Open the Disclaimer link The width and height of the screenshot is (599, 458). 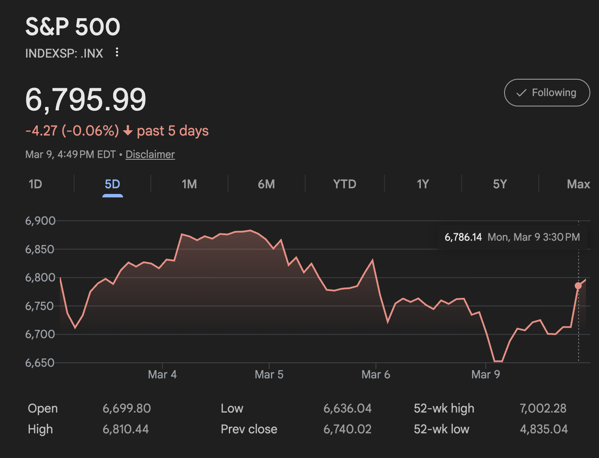click(150, 154)
